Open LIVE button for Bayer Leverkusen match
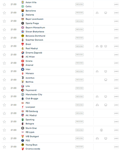This screenshot has height=151, width=120. point(116,21)
